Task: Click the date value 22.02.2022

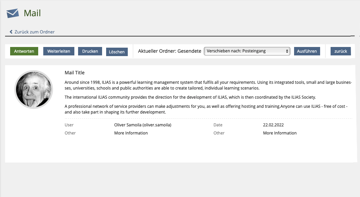Action: point(273,125)
